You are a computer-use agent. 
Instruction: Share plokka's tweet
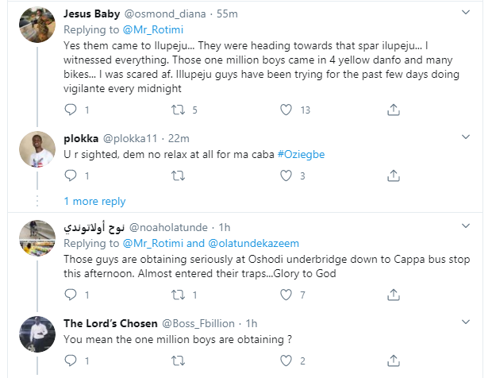[x=387, y=175]
